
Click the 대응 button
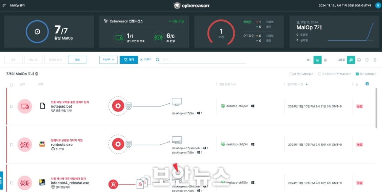click(13, 60)
